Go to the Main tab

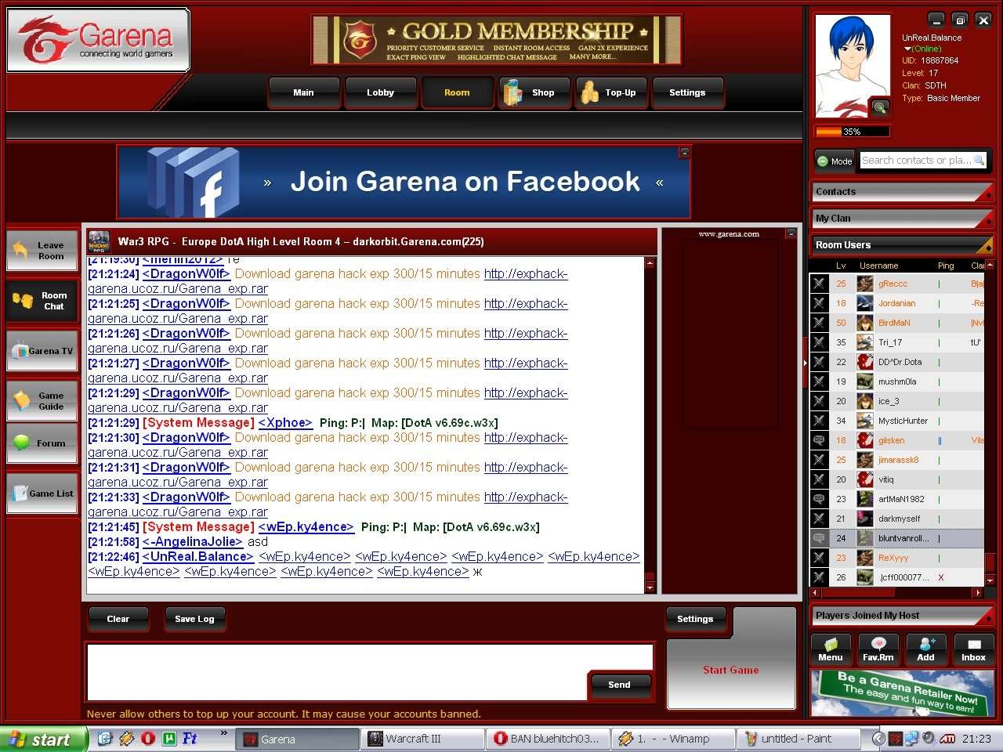(x=303, y=92)
